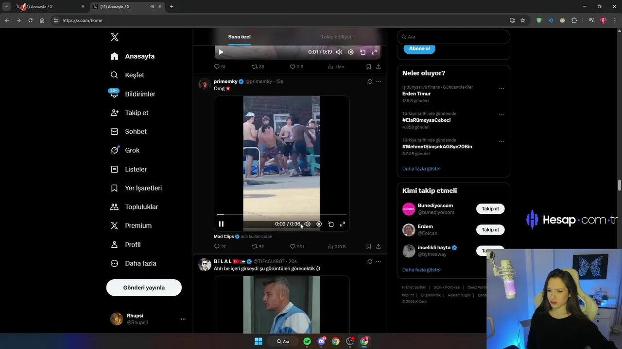Click the X logo in sidebar
The width and height of the screenshot is (622, 349).
click(114, 37)
